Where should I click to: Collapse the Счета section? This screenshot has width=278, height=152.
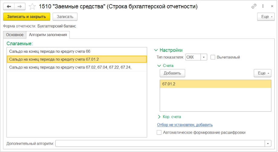click(x=159, y=65)
